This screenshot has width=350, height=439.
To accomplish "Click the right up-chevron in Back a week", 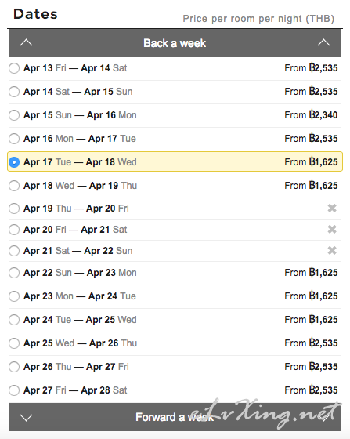I will 323,43.
